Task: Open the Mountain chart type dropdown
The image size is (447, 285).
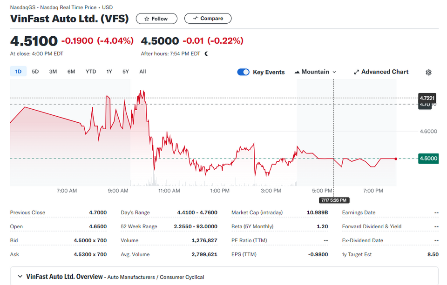Action: [315, 72]
